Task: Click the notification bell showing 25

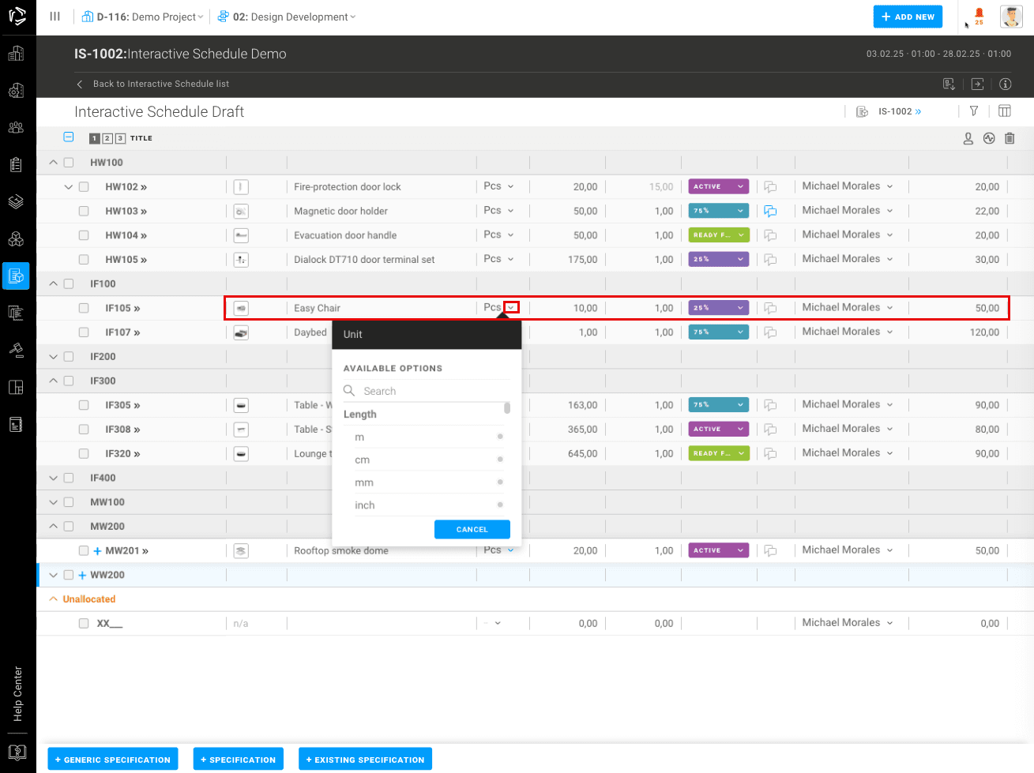Action: coord(979,16)
